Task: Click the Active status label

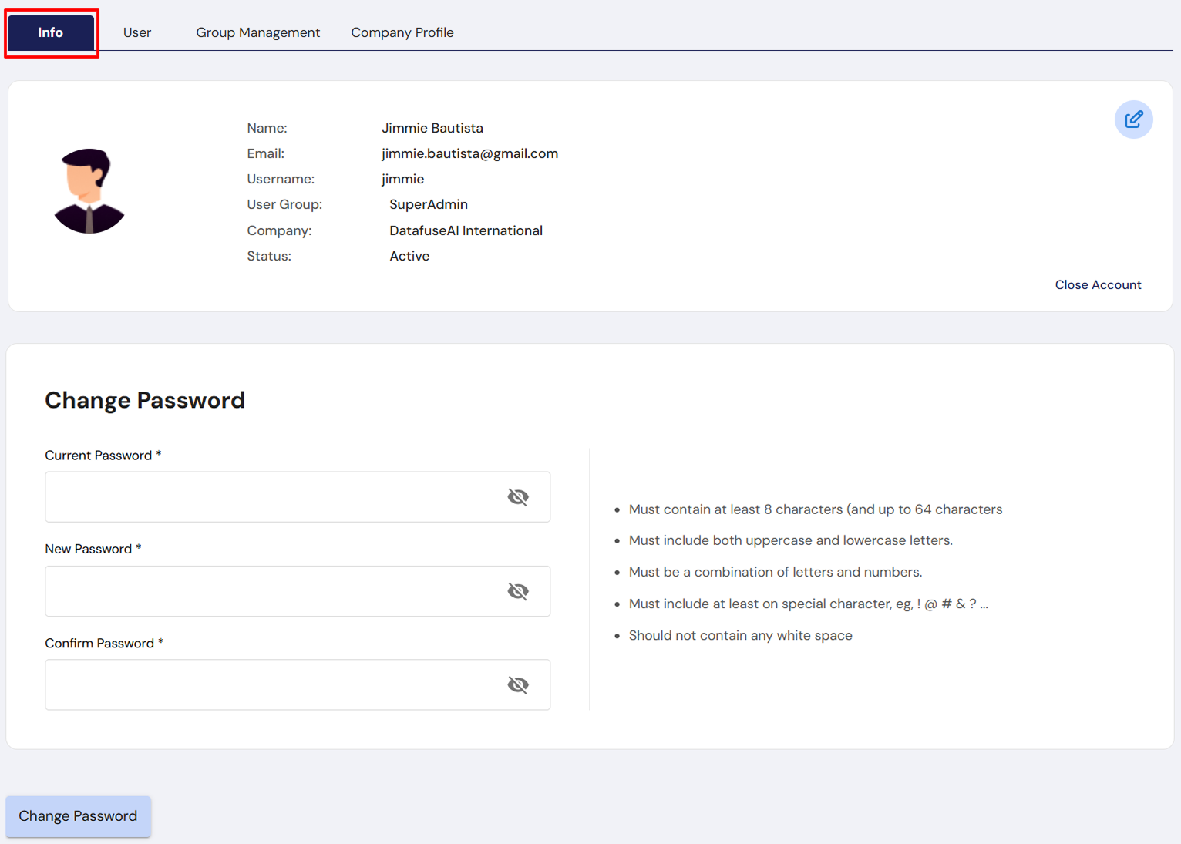Action: pos(409,256)
